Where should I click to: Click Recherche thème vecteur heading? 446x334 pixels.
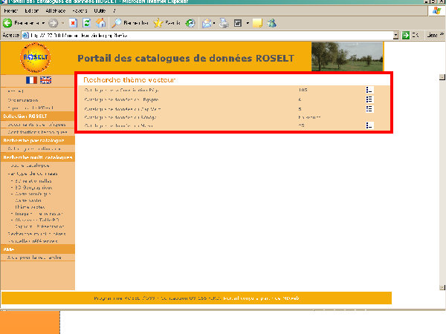pos(129,80)
